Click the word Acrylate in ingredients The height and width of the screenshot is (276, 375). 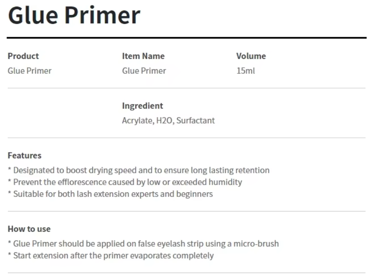tap(138, 121)
